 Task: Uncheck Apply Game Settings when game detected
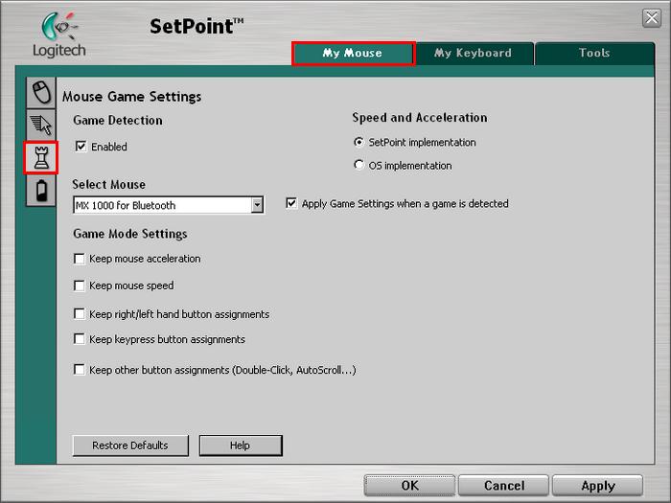[291, 204]
